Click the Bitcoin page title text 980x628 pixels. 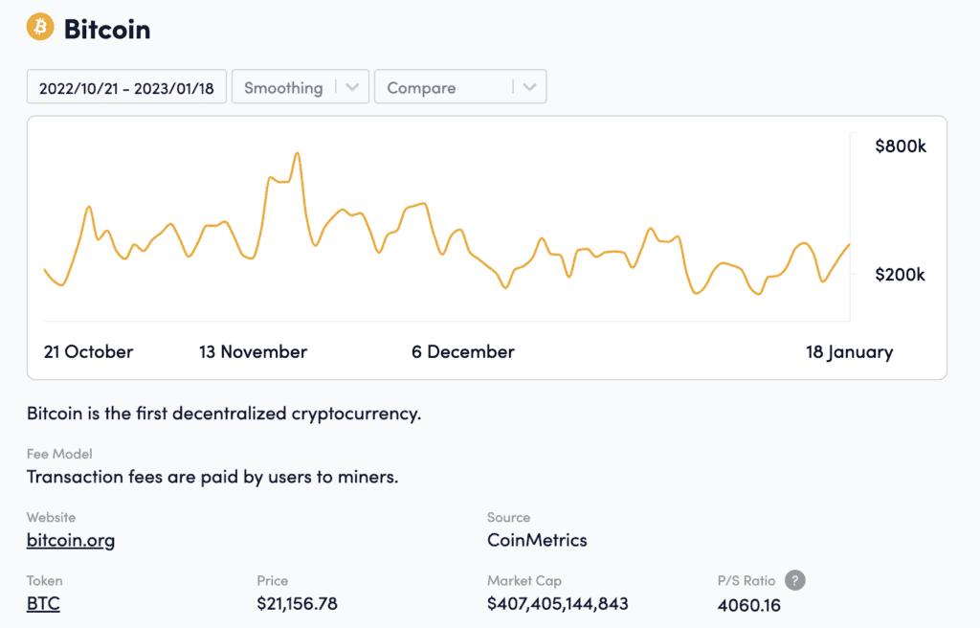[x=107, y=29]
